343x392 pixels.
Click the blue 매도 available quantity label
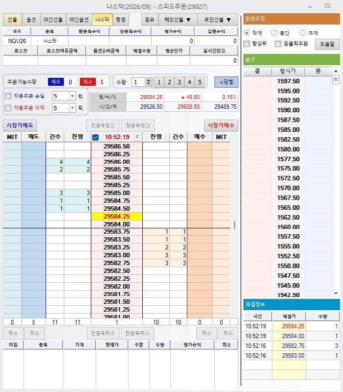click(55, 82)
